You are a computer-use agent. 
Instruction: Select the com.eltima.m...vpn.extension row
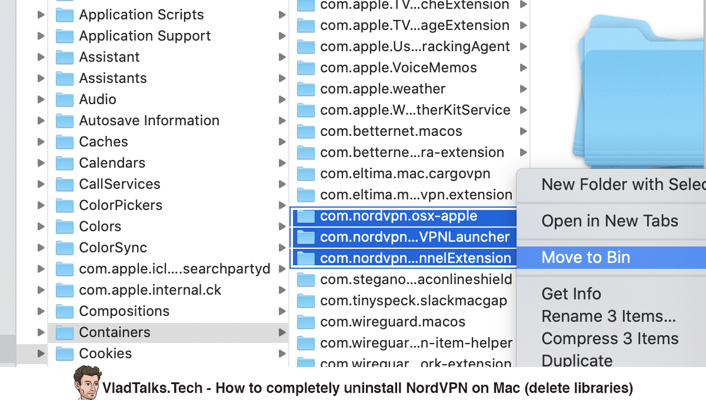404,195
